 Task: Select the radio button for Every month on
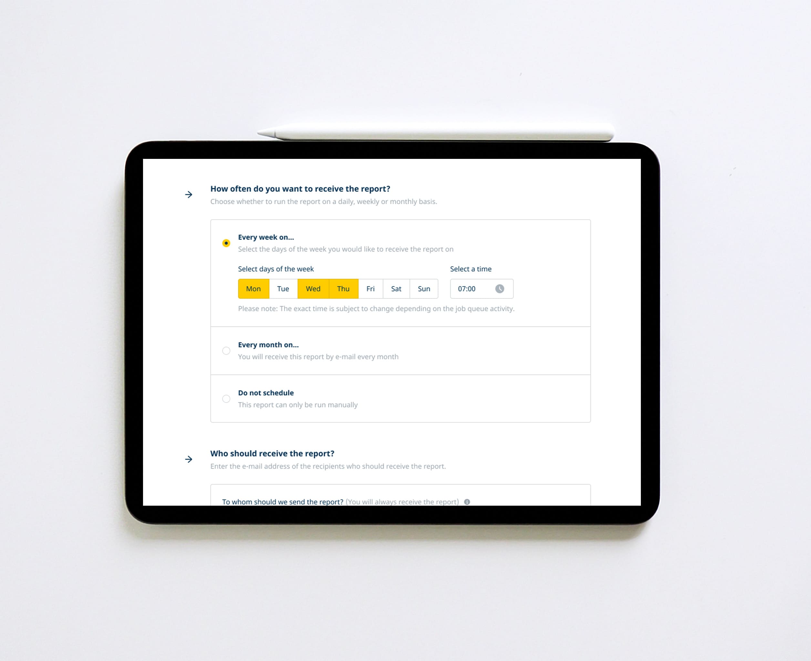[226, 350]
